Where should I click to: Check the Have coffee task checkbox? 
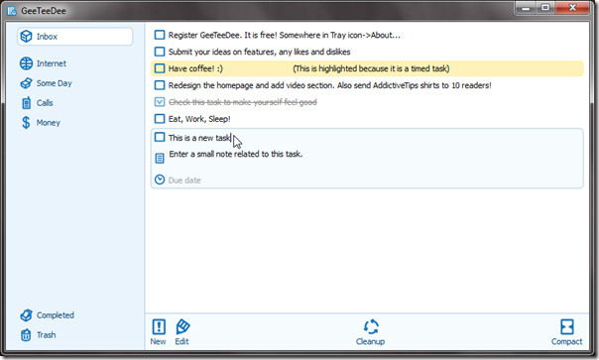[160, 68]
